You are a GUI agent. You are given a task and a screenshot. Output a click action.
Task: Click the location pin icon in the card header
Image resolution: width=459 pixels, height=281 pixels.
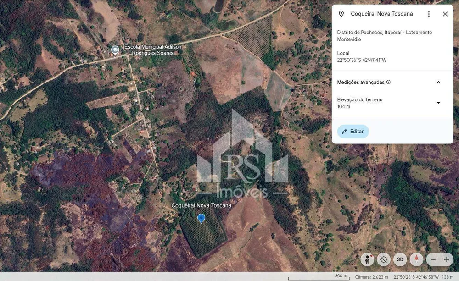point(341,14)
